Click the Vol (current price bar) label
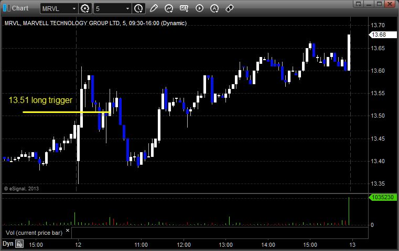This screenshot has width=399, height=251. tap(34, 233)
